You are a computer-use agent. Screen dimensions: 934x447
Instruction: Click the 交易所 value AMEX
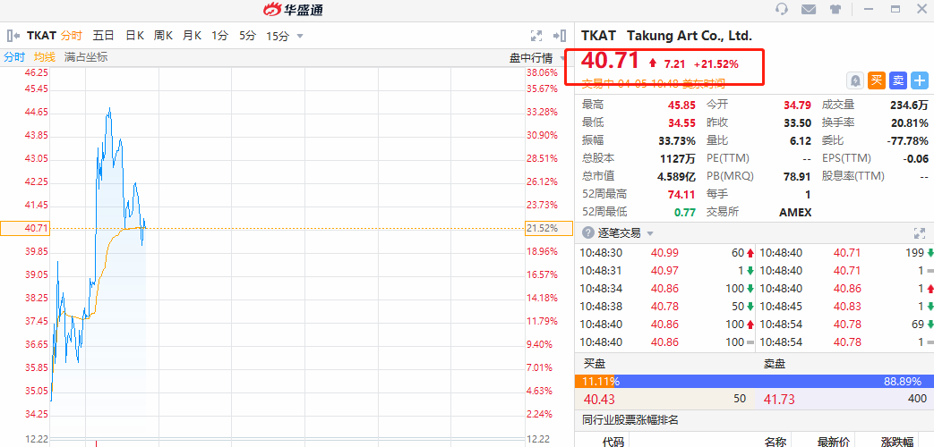point(795,212)
